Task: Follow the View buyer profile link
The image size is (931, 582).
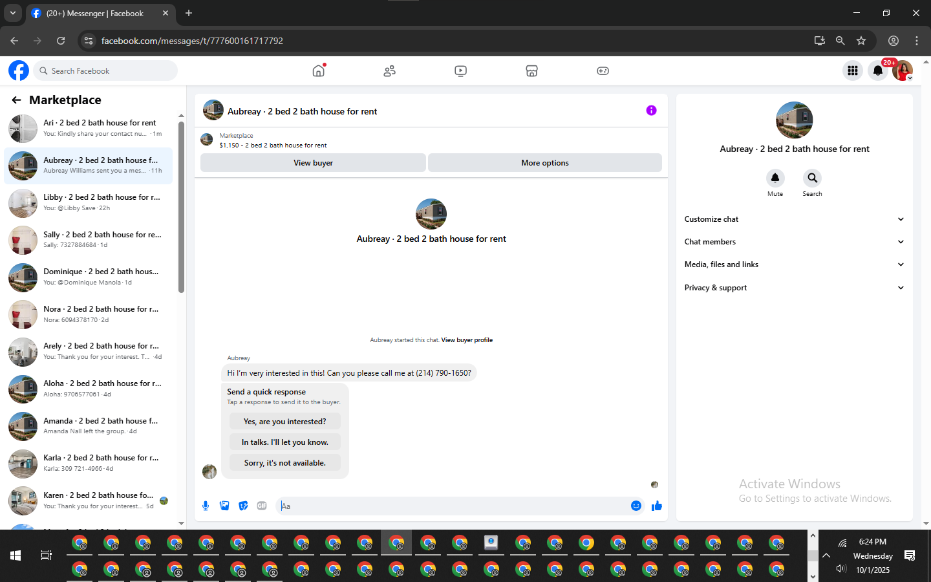Action: point(467,340)
